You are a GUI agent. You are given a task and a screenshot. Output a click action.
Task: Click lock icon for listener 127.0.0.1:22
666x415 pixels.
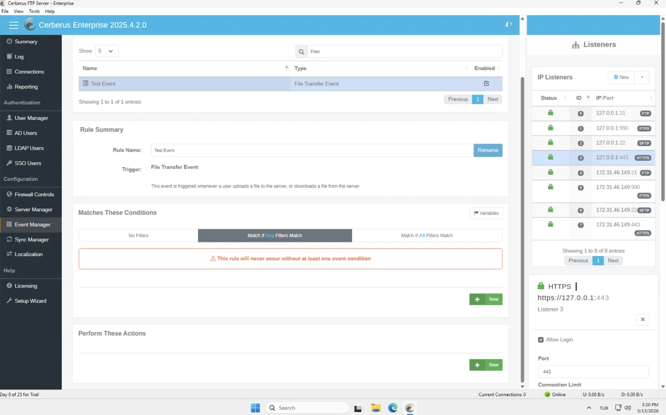tap(550, 143)
